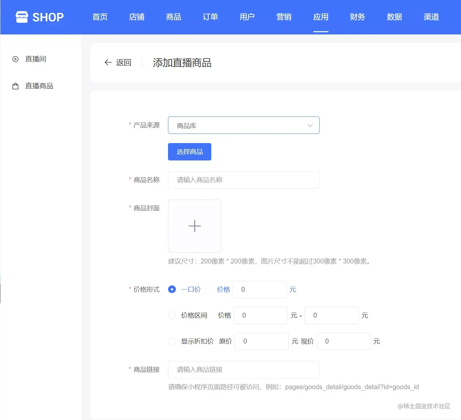461x420 pixels.
Task: Expand the chevron arrow in 产品来源 select
Action: tap(310, 125)
